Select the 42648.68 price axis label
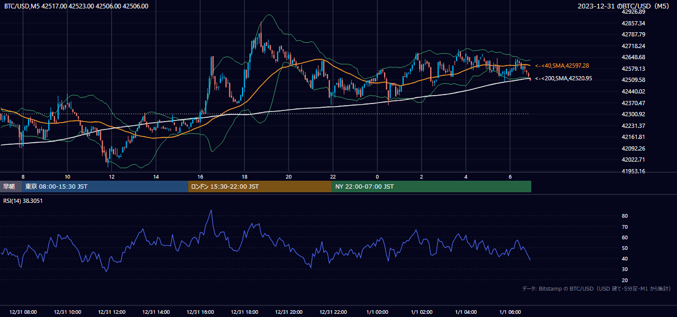This screenshot has width=677, height=317. pos(634,57)
